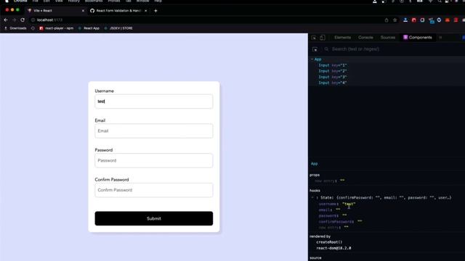Select the Input key="2" component
Screen dimensions: 465x261
(x=333, y=71)
